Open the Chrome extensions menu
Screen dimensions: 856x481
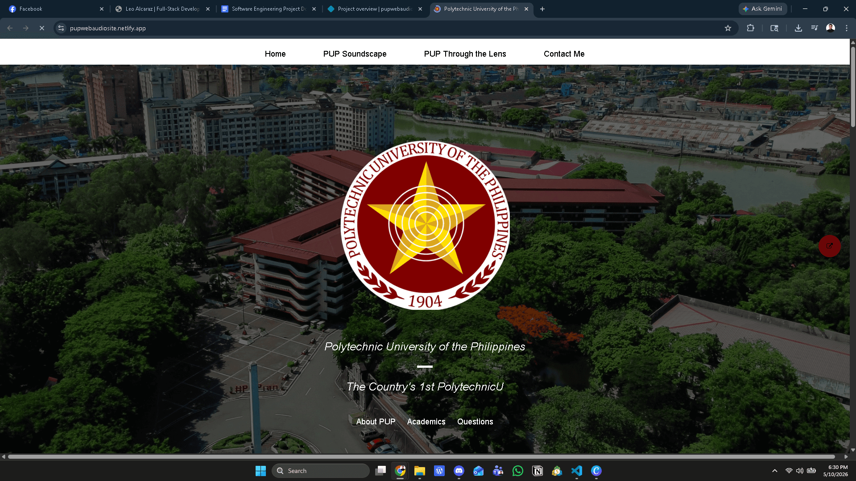[751, 28]
